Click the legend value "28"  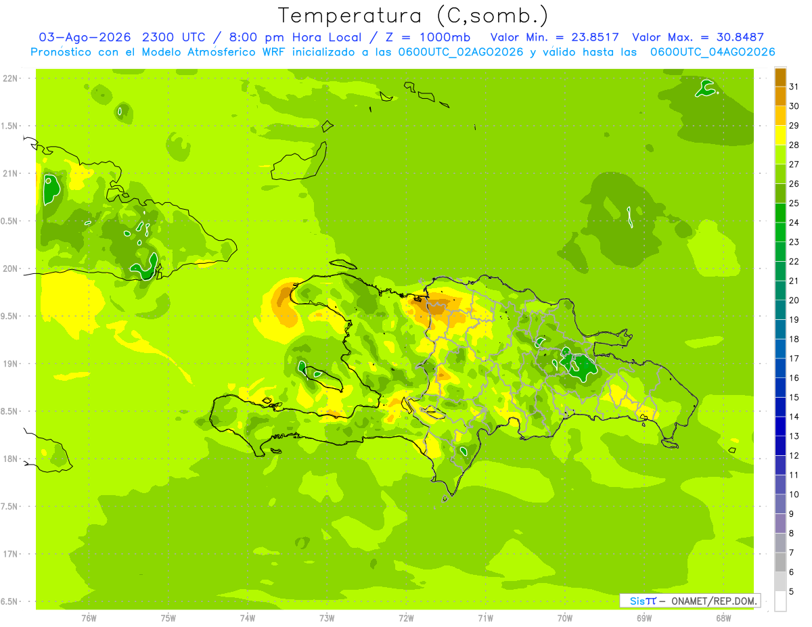tap(794, 145)
